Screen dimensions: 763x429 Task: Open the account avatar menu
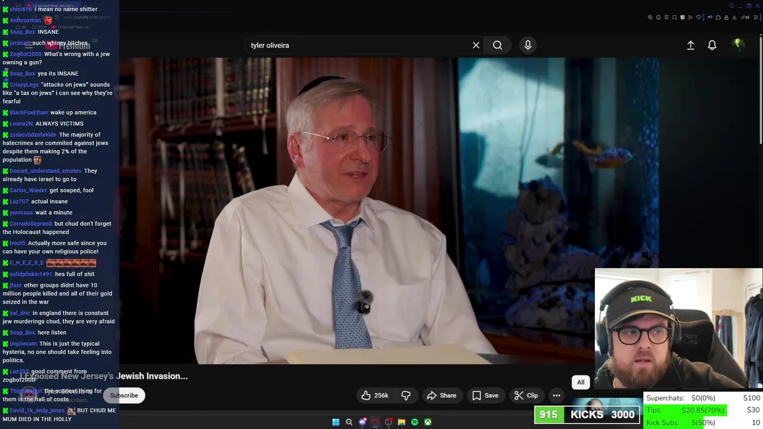737,45
